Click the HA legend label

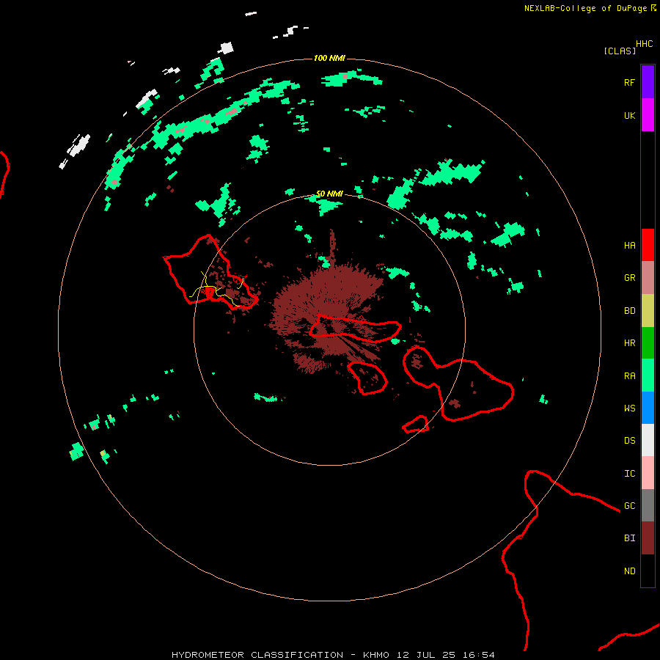click(x=629, y=246)
